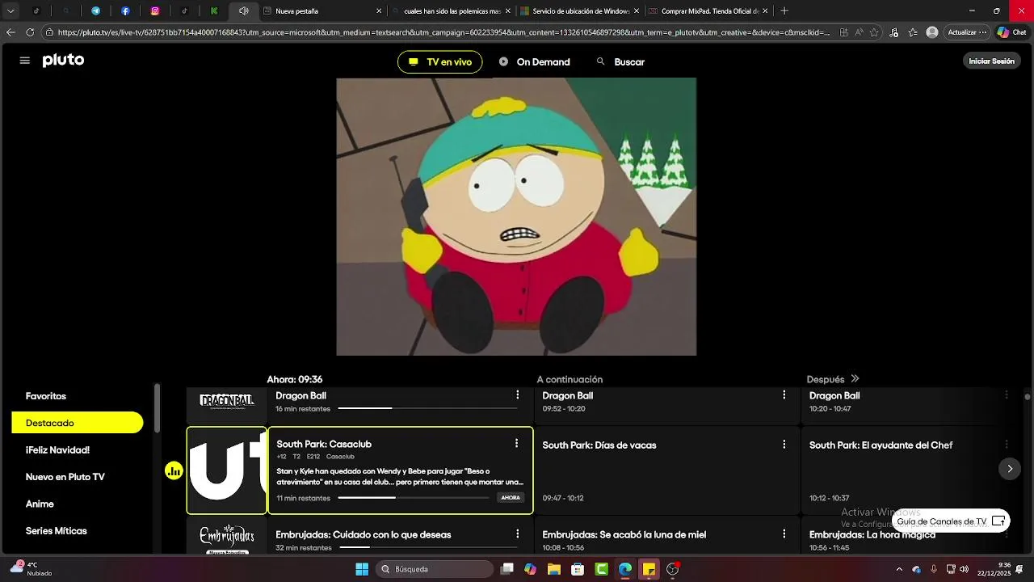Click the live video player

pyautogui.click(x=516, y=217)
